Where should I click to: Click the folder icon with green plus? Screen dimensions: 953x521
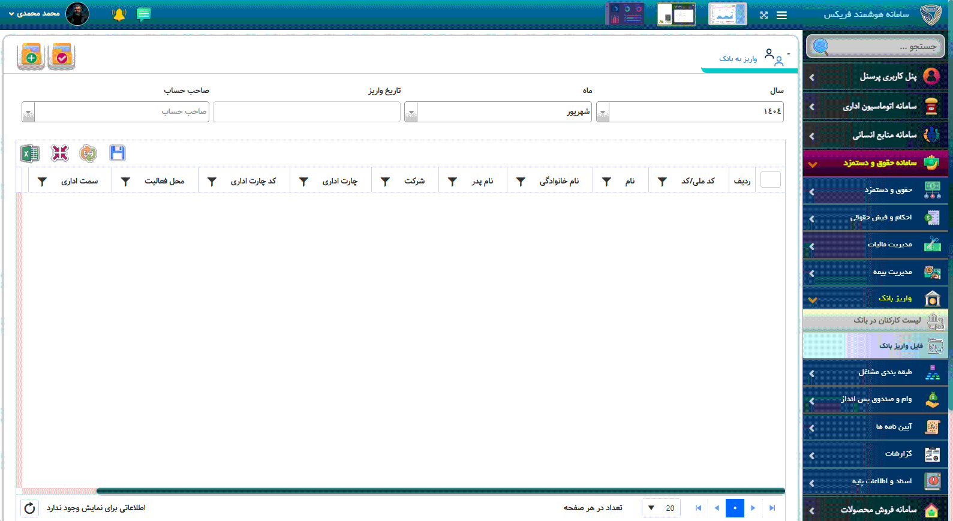[x=31, y=56]
